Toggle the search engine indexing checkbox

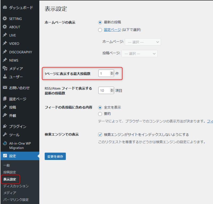tap(100, 135)
